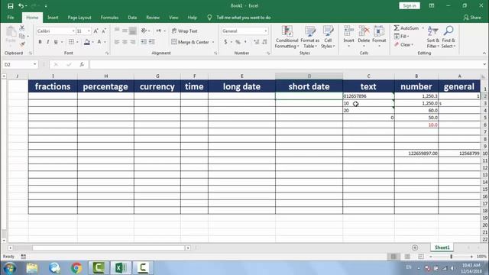Click the formula bar input area
Viewport: 489px width, 275px height.
pos(285,64)
